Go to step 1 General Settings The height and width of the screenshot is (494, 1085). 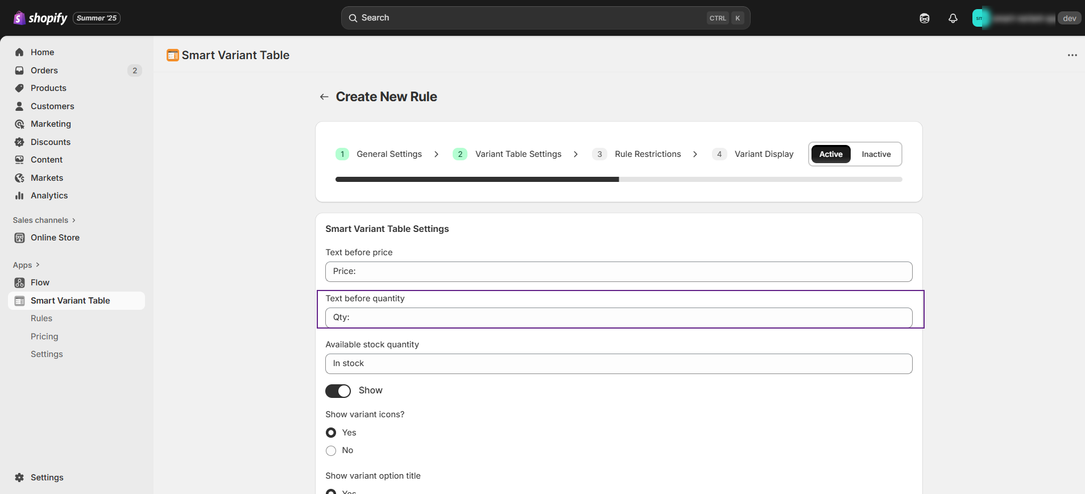(379, 154)
